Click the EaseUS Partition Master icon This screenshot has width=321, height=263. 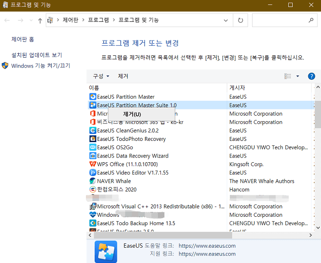(93, 96)
